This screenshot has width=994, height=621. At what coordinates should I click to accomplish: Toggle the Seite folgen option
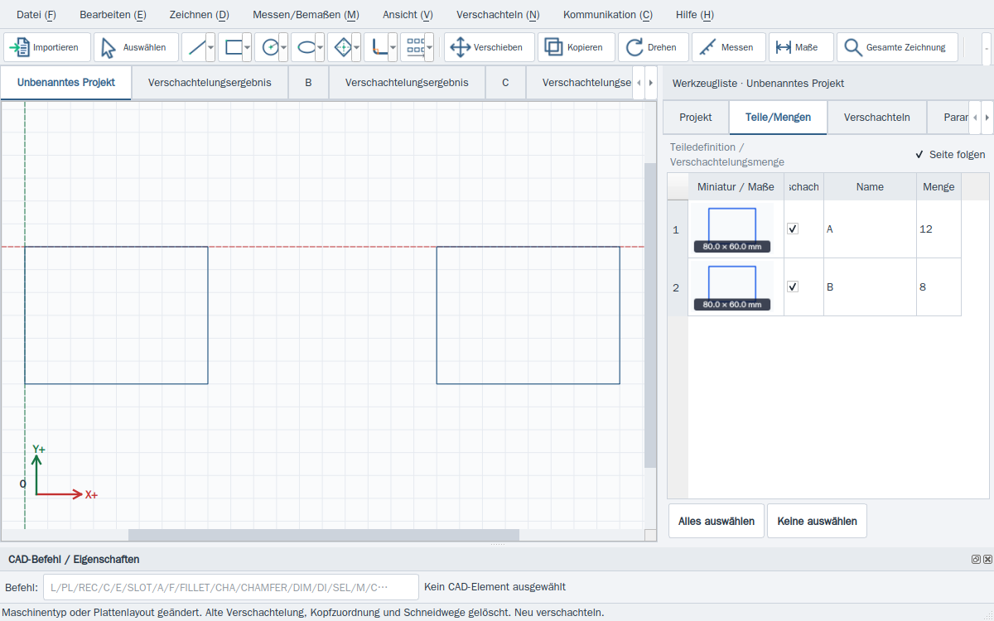point(950,155)
